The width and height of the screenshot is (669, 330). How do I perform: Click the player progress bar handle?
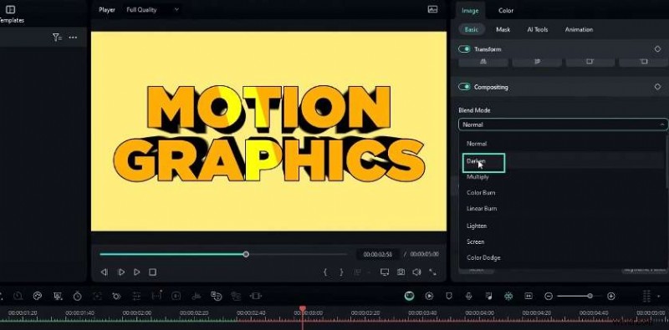pos(246,254)
